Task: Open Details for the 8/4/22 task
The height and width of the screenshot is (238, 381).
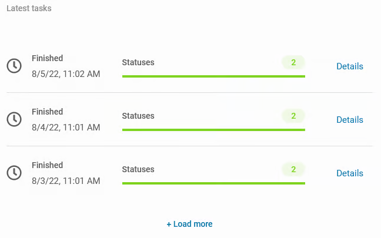Action: click(349, 120)
